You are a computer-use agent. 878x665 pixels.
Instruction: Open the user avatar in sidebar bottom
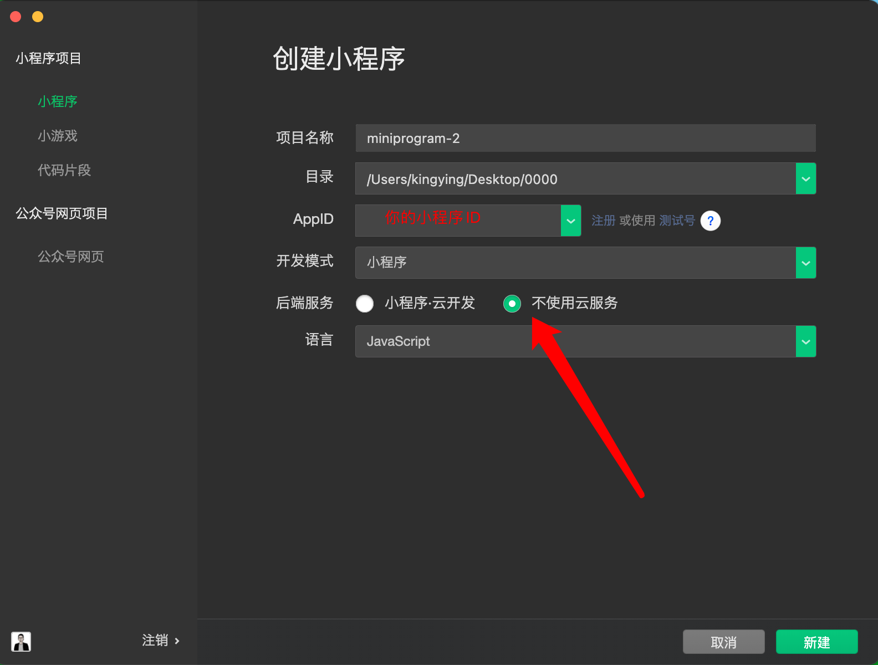point(21,641)
